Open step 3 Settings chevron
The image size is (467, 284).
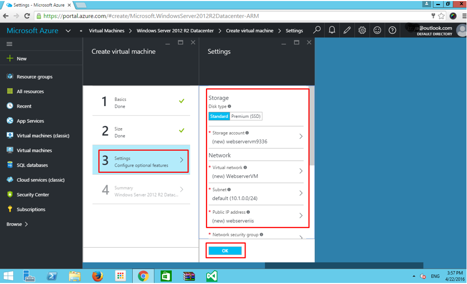coord(181,160)
